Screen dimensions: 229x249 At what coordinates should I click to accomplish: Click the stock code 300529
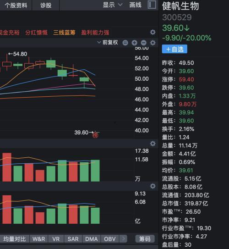177,17
